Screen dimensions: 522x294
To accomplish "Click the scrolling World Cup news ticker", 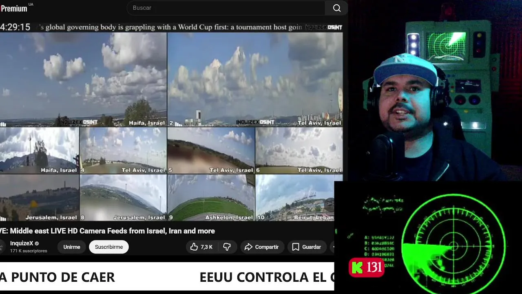I will (171, 27).
